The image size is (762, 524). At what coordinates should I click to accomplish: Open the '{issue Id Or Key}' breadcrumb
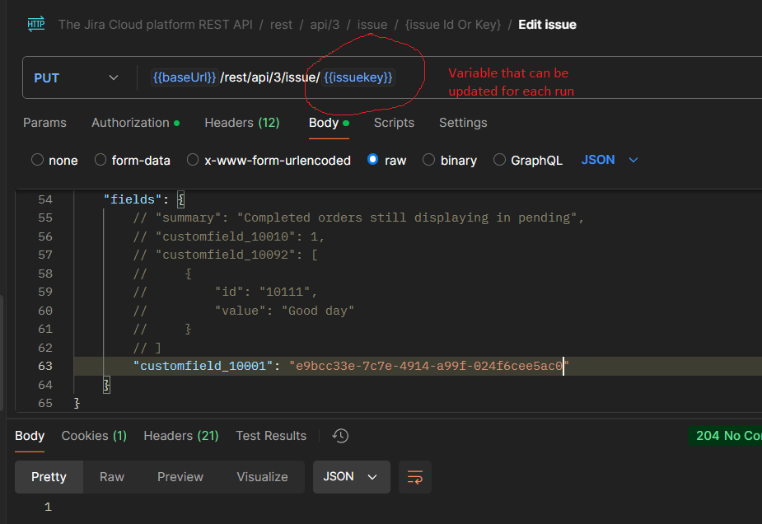[x=453, y=24]
